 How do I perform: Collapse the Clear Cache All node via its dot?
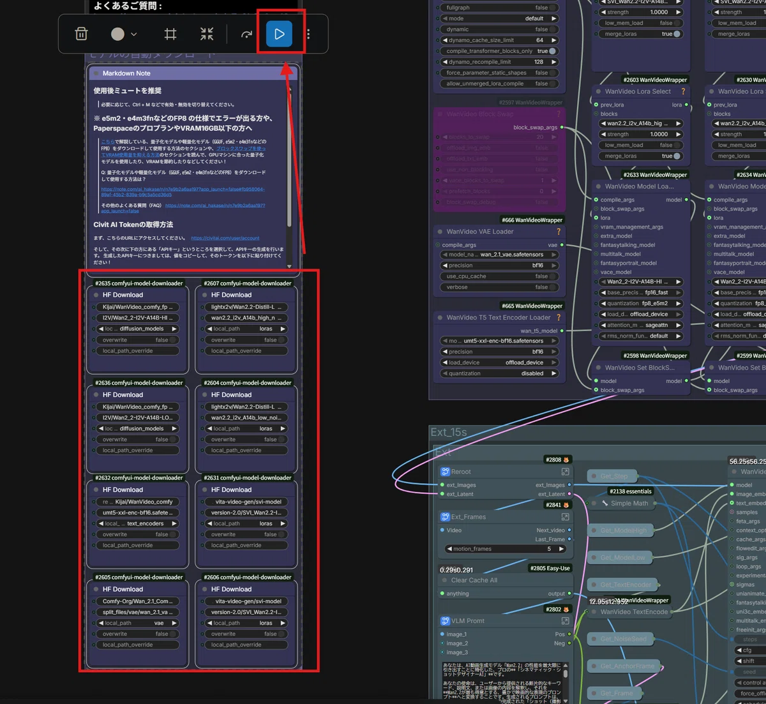(444, 580)
